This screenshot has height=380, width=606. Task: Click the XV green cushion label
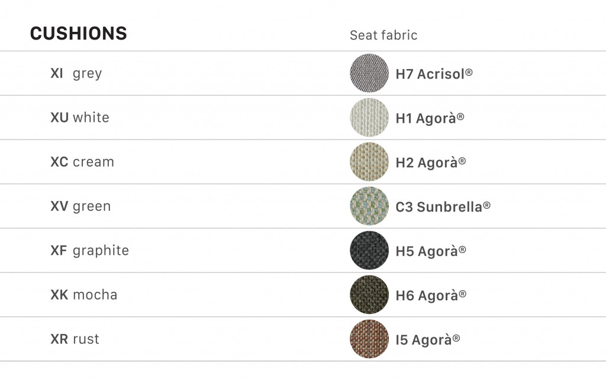[80, 206]
